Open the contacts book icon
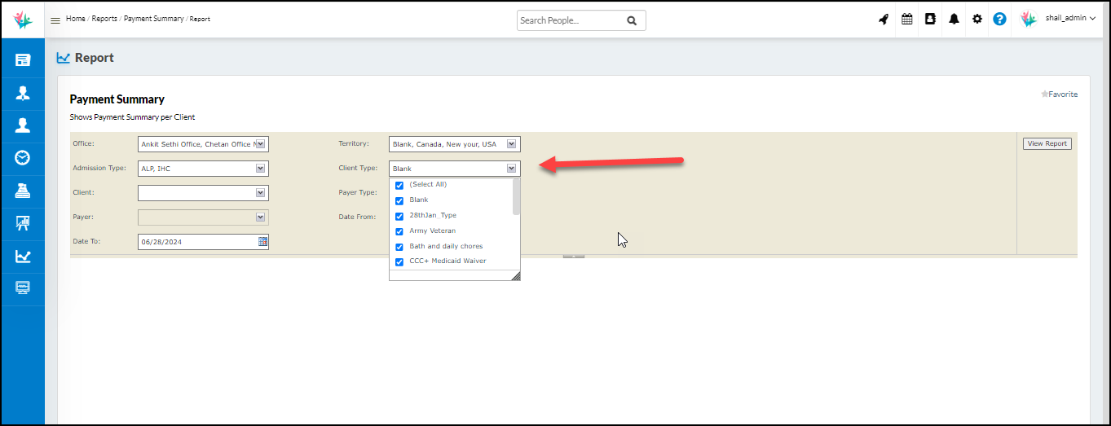 tap(930, 20)
